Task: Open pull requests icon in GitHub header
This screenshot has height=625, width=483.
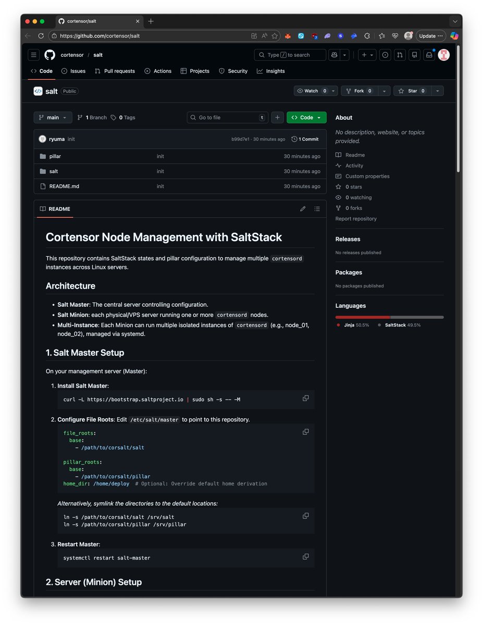Action: click(400, 55)
